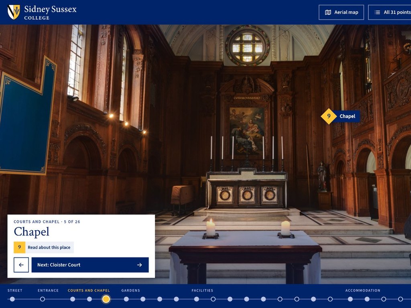Click the list icon beside All 31 points
411x308 pixels.
pyautogui.click(x=377, y=12)
